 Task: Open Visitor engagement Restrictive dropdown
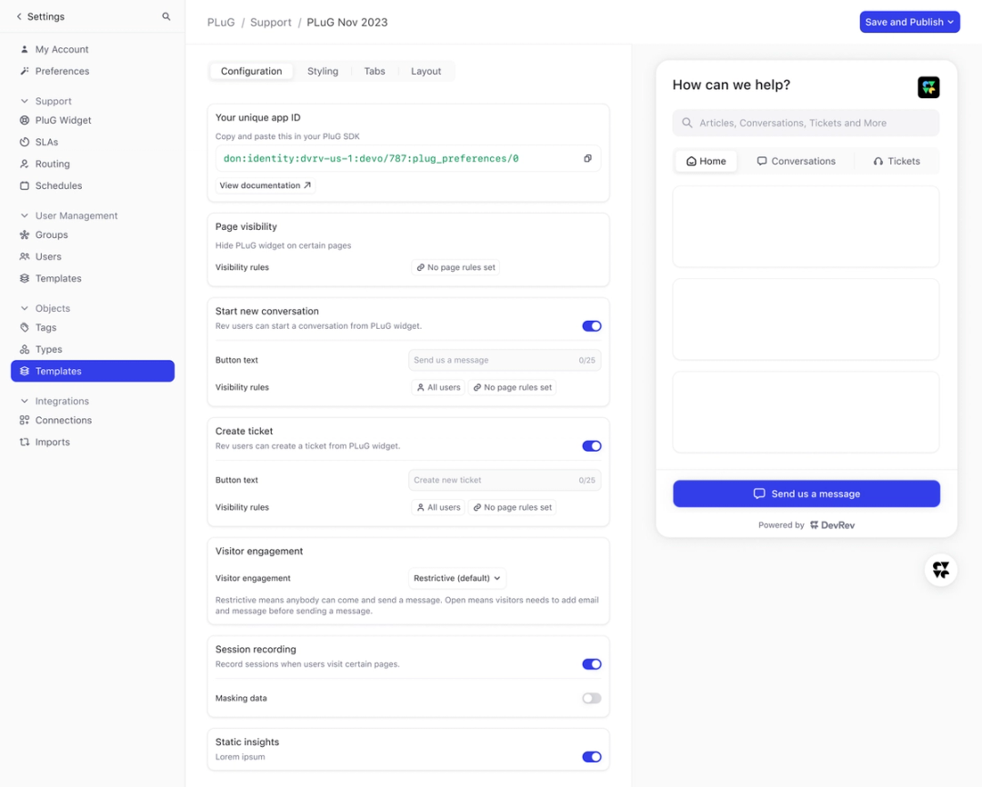tap(457, 579)
